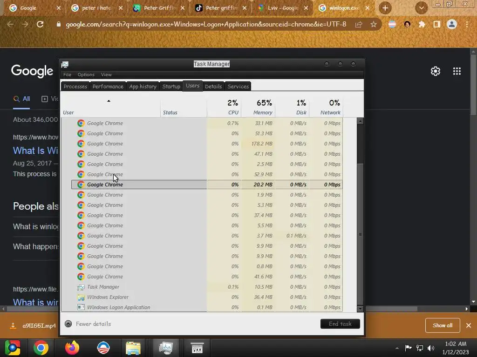Click the scroll up arrow in Task Manager list
Image resolution: width=477 pixels, height=357 pixels.
[x=360, y=121]
